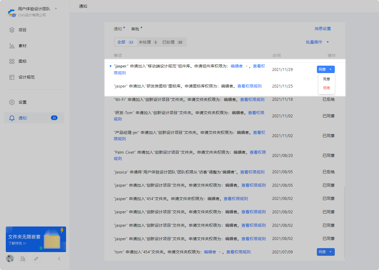The height and width of the screenshot is (270, 379).
Task: Switch to the 审批 tab
Action: click(x=135, y=29)
